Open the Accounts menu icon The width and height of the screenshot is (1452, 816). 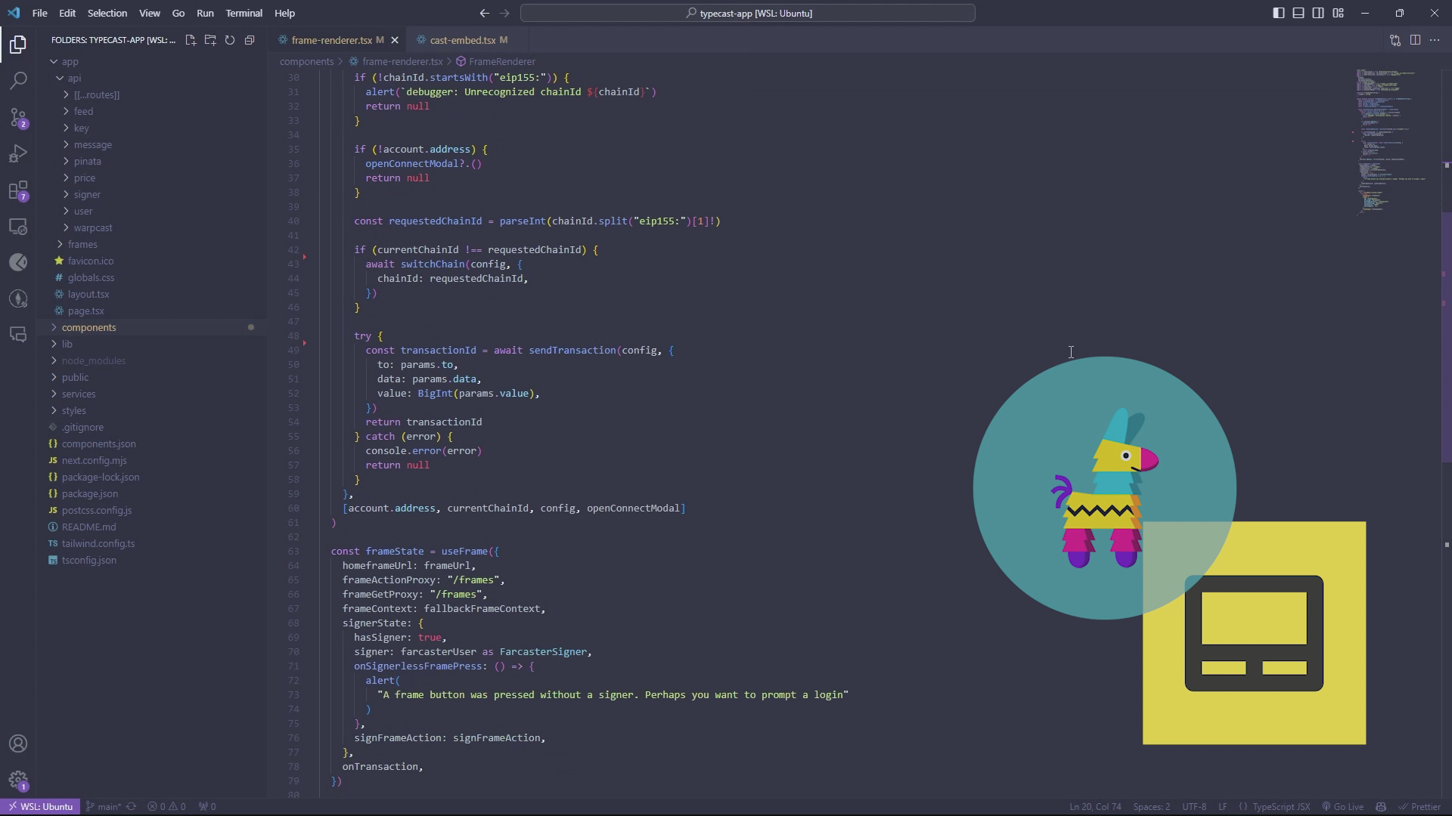pos(18,744)
